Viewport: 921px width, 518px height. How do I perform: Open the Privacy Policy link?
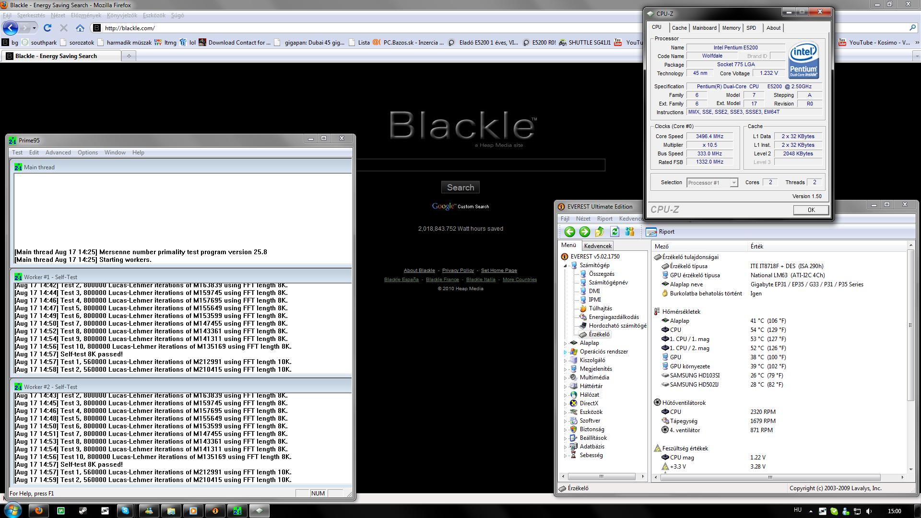tap(458, 271)
